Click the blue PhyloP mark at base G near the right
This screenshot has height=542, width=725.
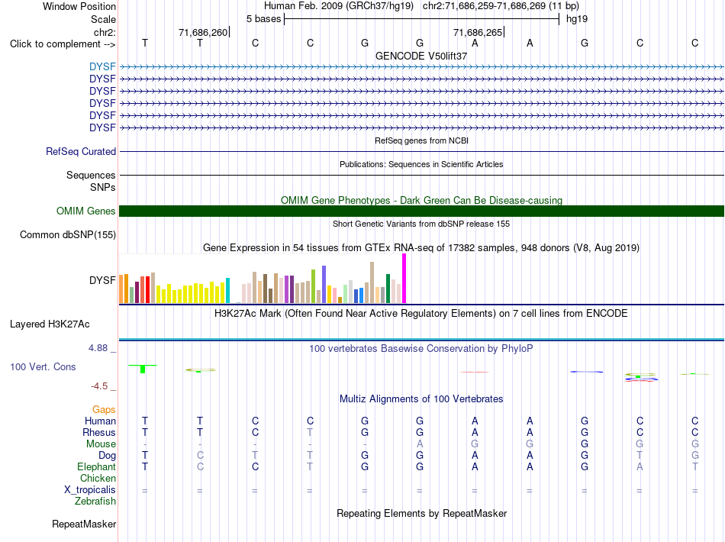tap(586, 372)
